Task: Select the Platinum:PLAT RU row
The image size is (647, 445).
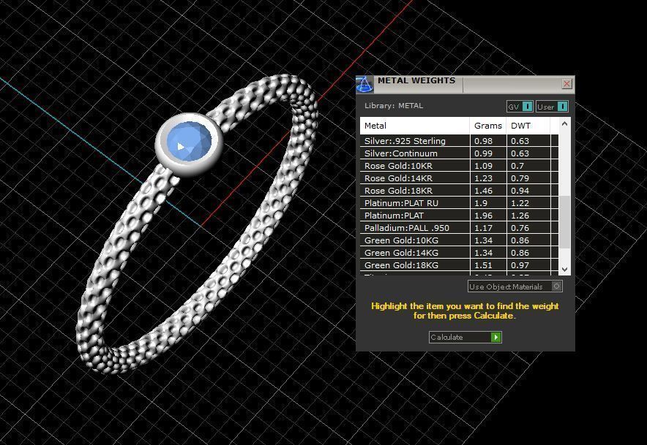Action: click(x=459, y=202)
